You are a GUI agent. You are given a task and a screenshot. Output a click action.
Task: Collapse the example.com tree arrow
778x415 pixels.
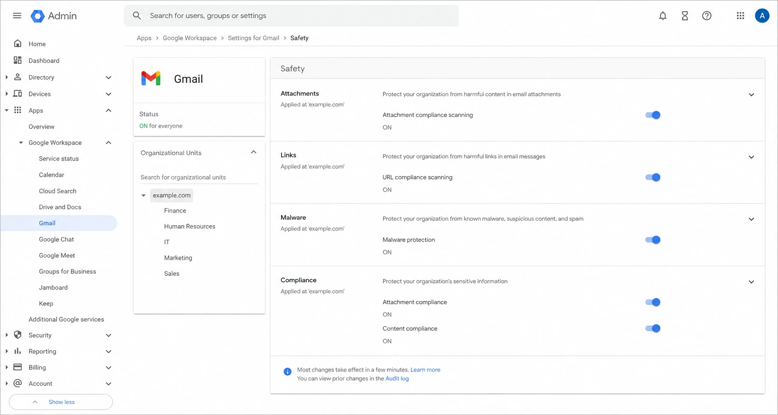(x=144, y=195)
